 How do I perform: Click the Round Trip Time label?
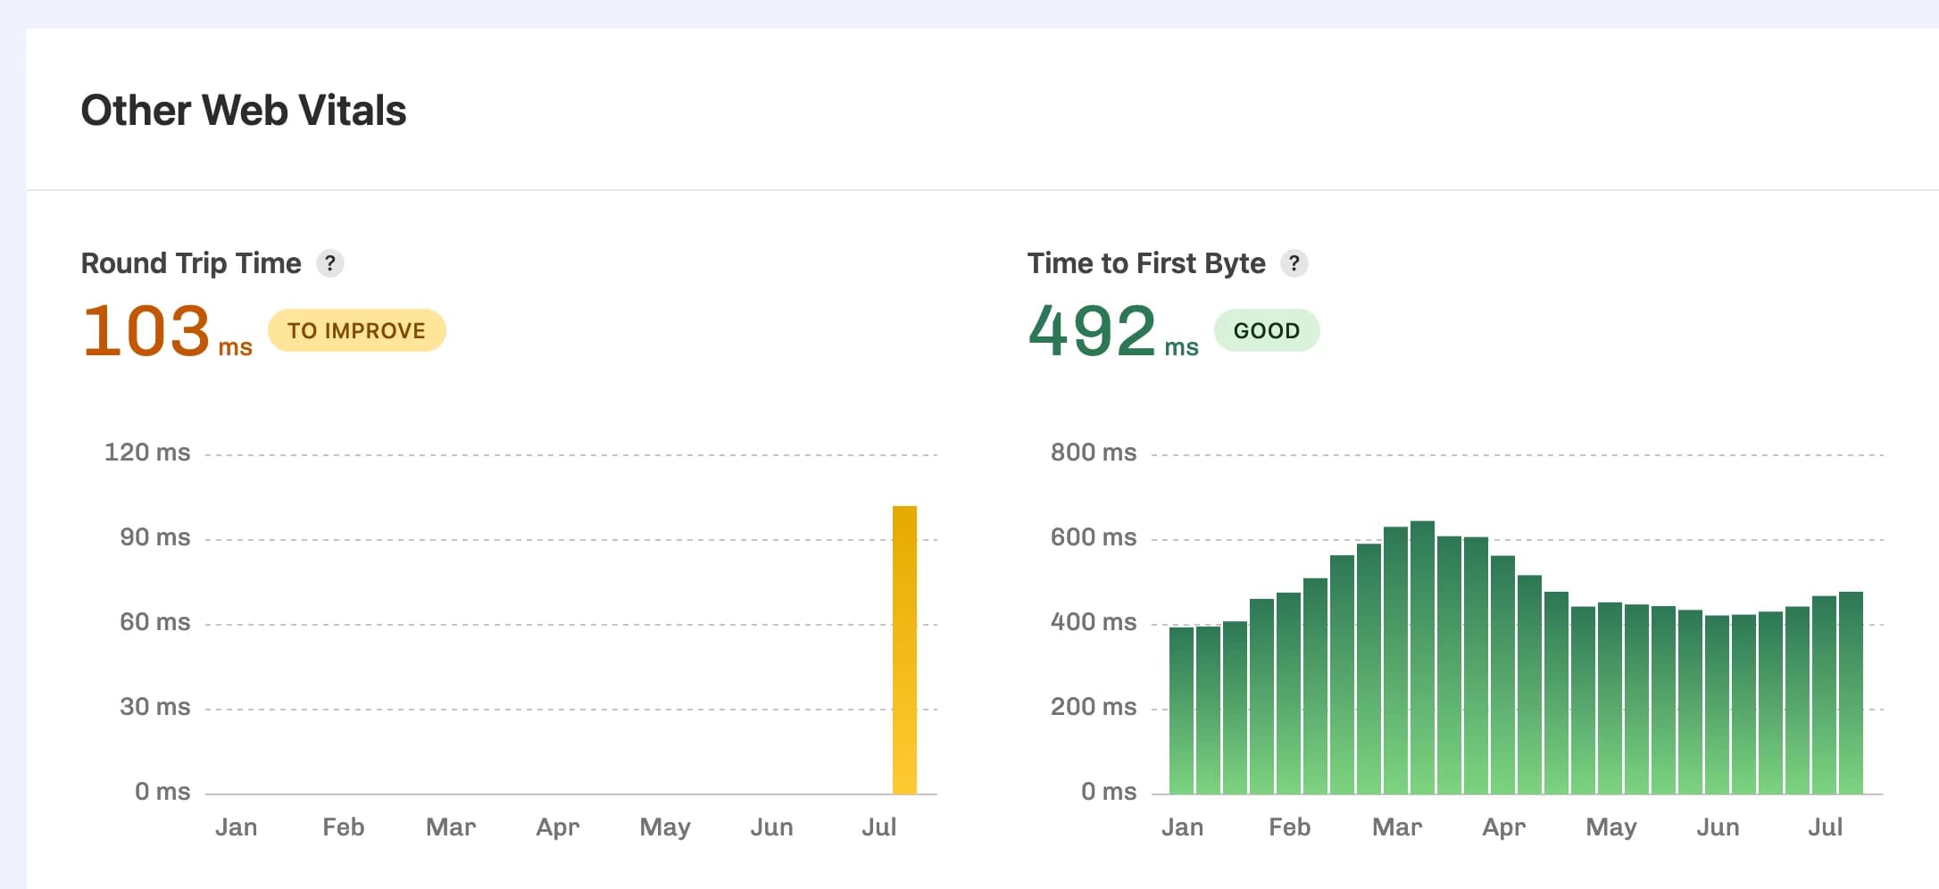(192, 262)
